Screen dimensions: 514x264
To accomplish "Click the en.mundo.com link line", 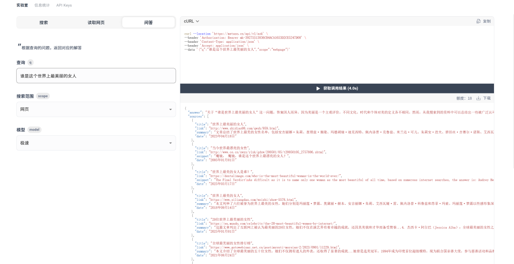I will click(x=266, y=224).
